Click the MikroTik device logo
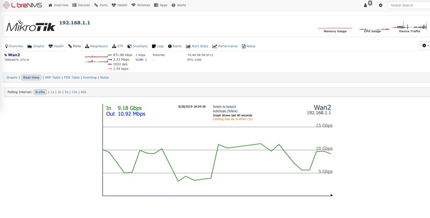This screenshot has height=218, width=430. coord(31,26)
